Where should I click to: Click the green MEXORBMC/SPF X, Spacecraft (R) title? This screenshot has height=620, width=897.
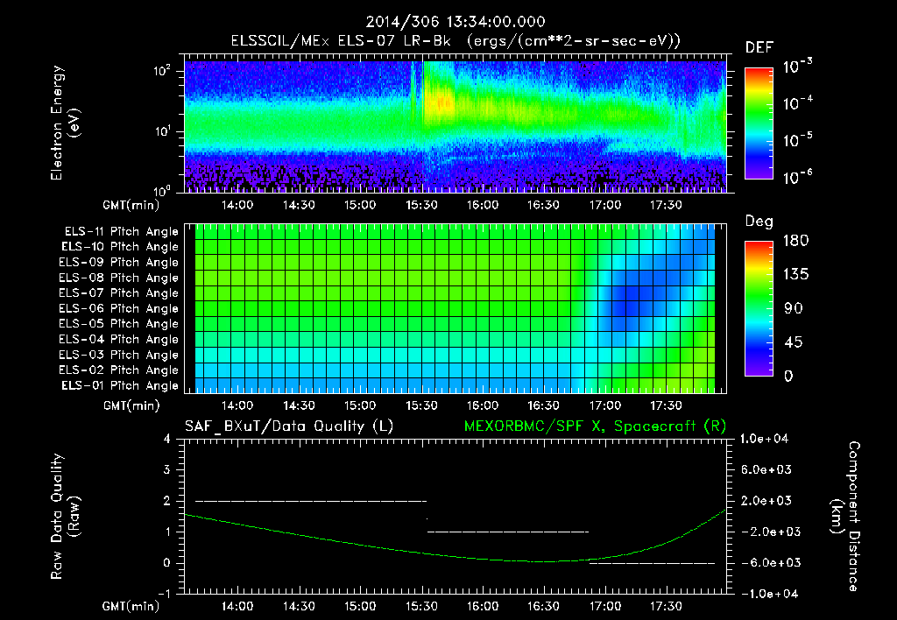(595, 426)
